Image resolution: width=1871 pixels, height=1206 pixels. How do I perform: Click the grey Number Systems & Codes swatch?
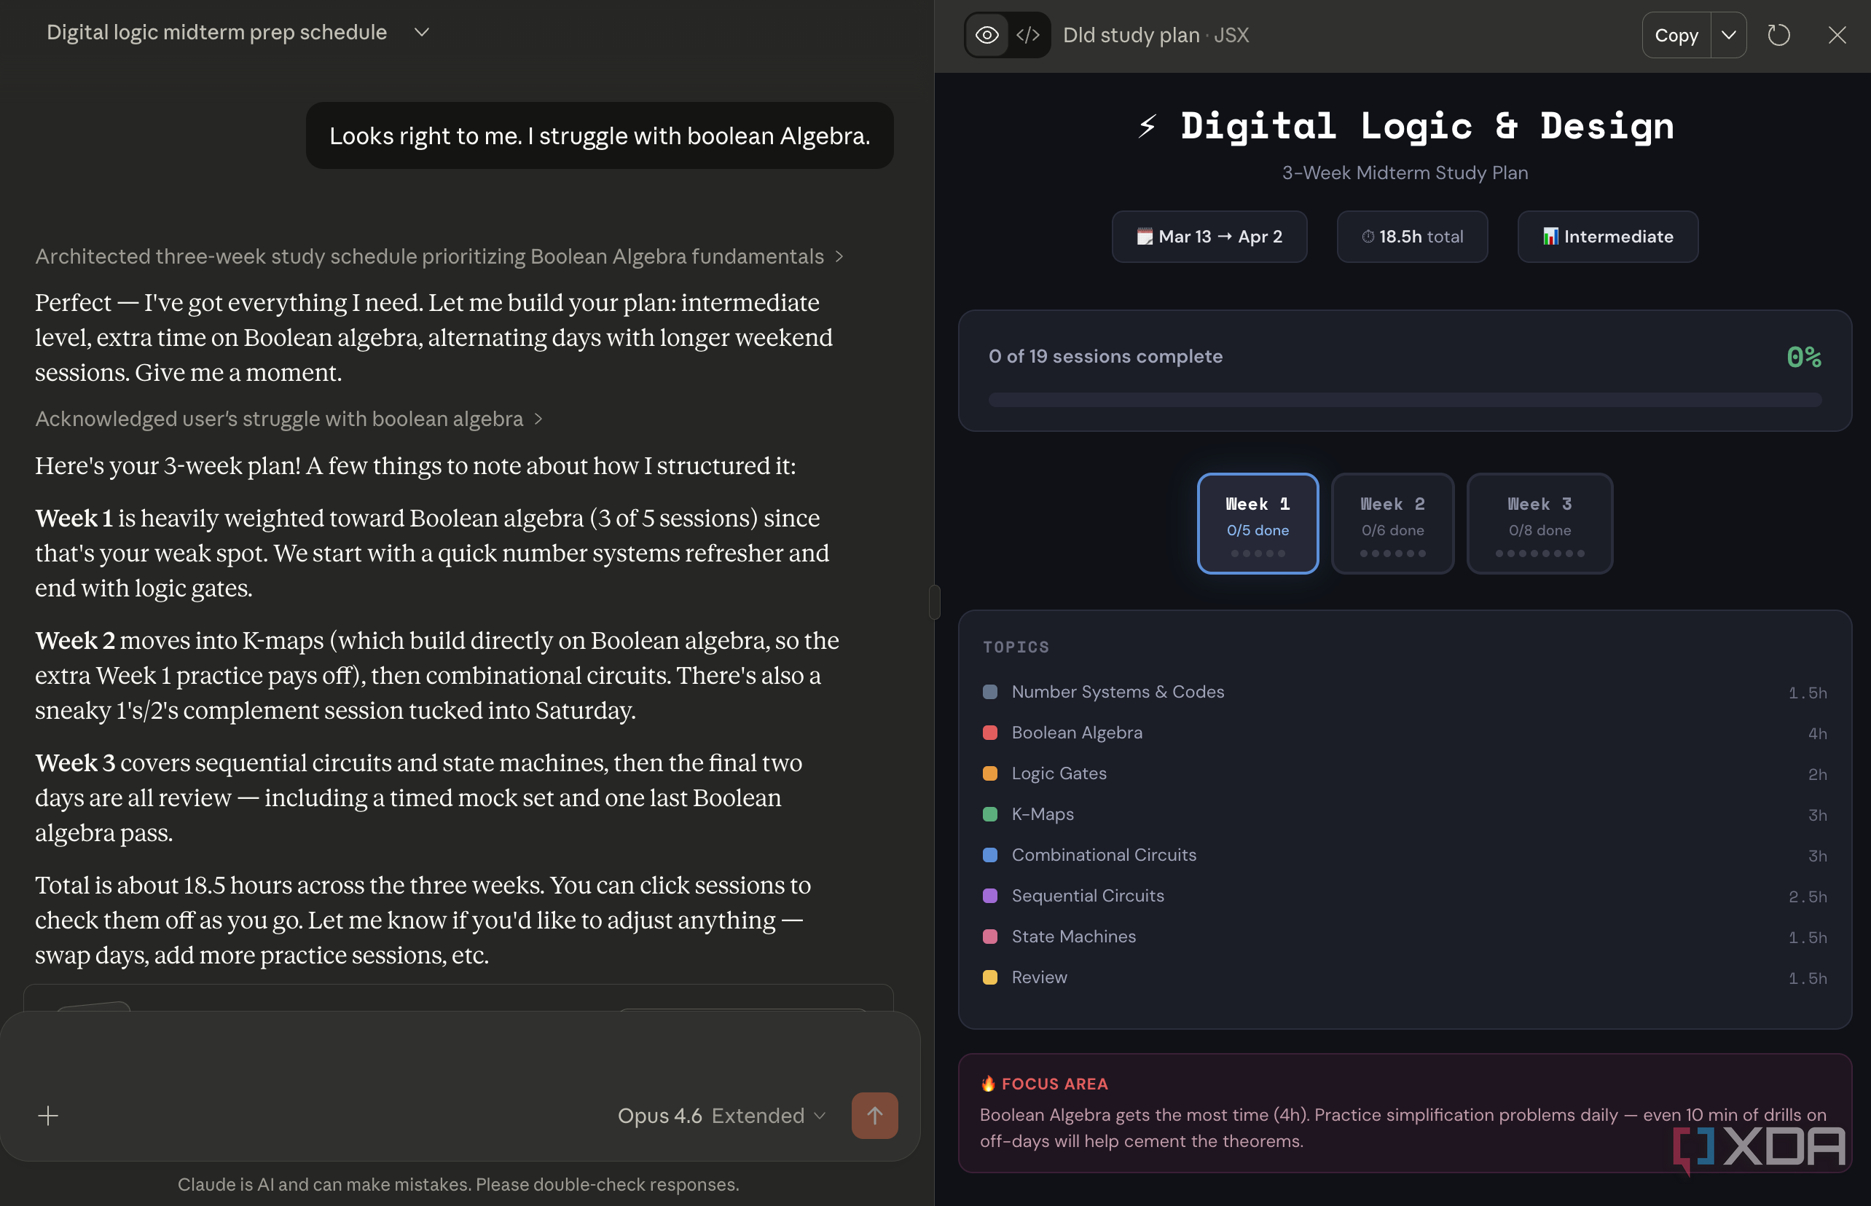tap(989, 693)
